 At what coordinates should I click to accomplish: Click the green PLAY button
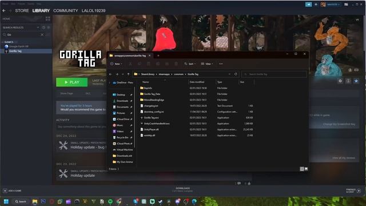pos(72,82)
